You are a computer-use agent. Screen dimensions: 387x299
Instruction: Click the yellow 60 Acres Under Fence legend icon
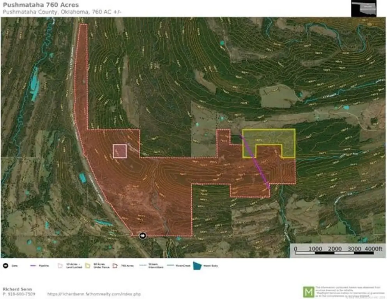[88, 266]
